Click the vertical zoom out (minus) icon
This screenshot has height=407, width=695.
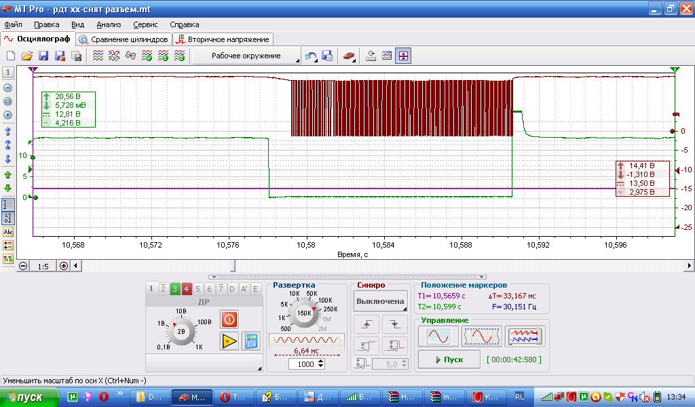(x=7, y=88)
